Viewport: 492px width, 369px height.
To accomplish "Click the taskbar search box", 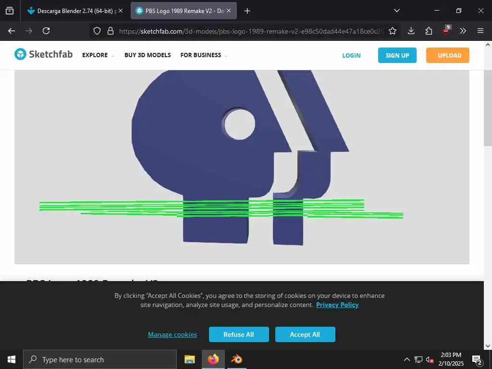I will point(100,359).
